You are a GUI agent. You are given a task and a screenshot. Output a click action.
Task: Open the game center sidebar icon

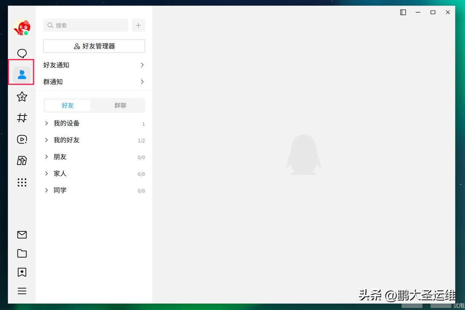point(22,161)
